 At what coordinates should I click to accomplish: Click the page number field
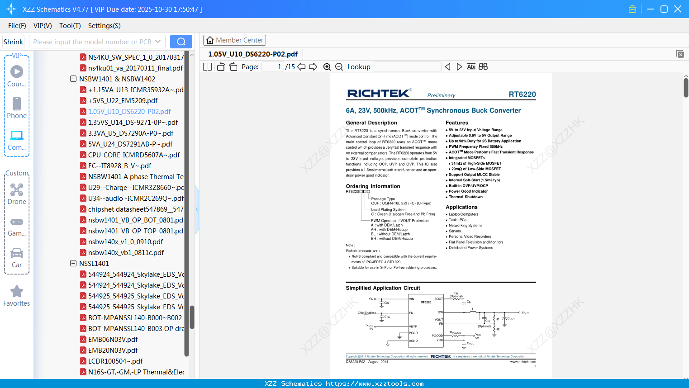pos(273,67)
